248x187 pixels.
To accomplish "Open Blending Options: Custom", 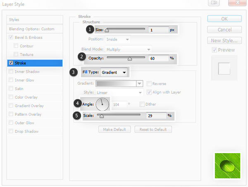I will click(35, 29).
